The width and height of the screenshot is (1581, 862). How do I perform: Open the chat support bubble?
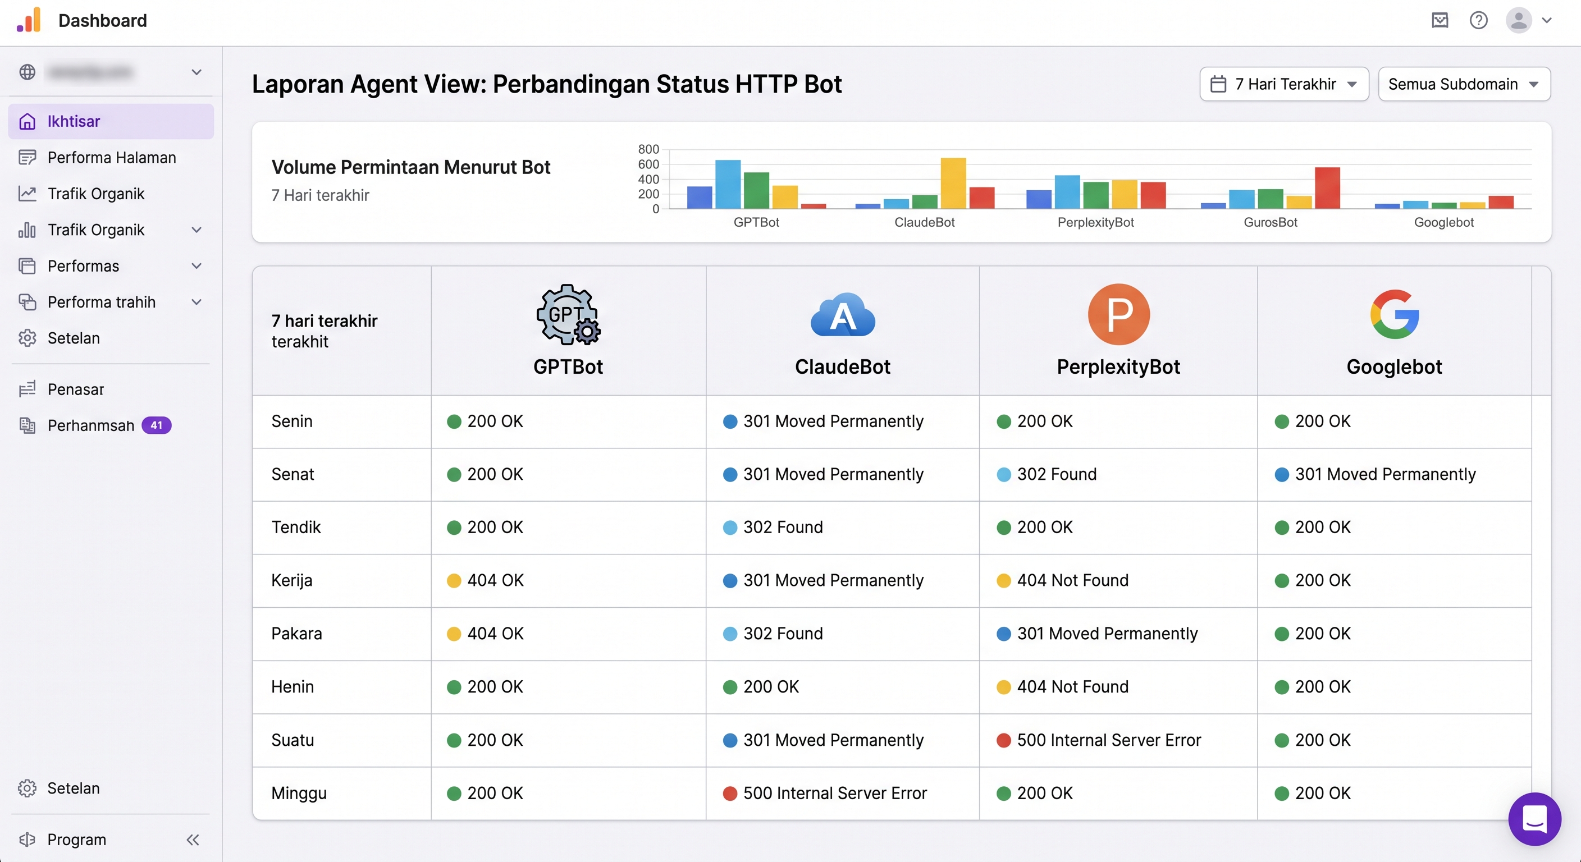(1534, 818)
